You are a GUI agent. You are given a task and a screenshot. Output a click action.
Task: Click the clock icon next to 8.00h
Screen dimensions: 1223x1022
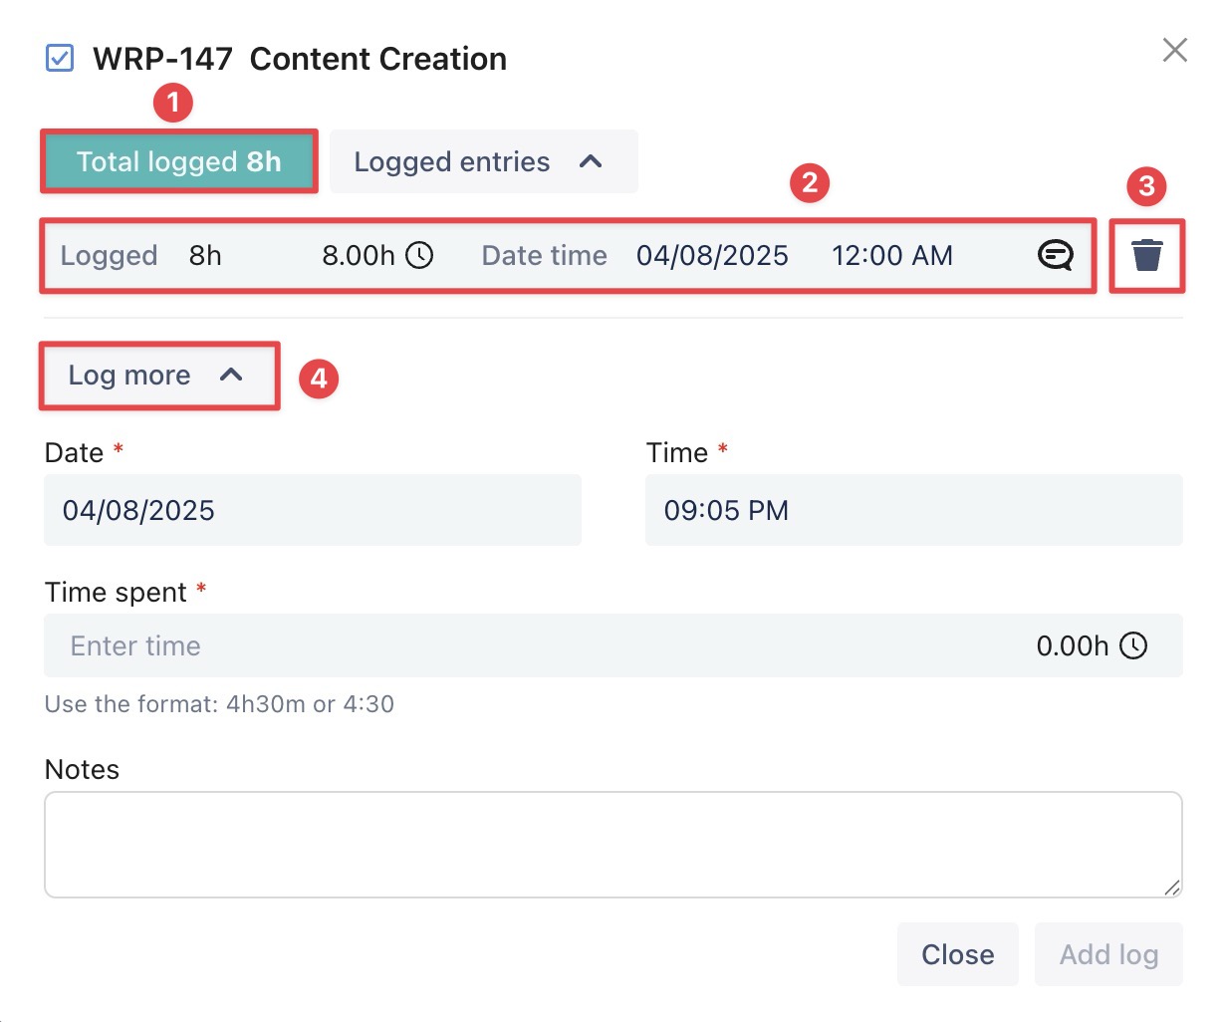(x=420, y=256)
